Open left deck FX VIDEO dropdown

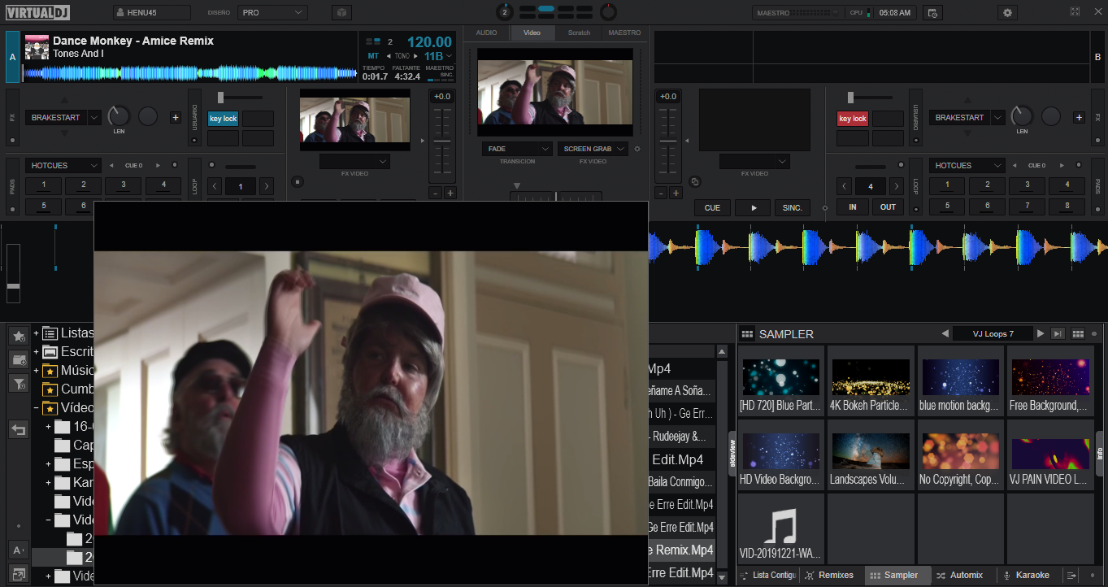click(354, 162)
